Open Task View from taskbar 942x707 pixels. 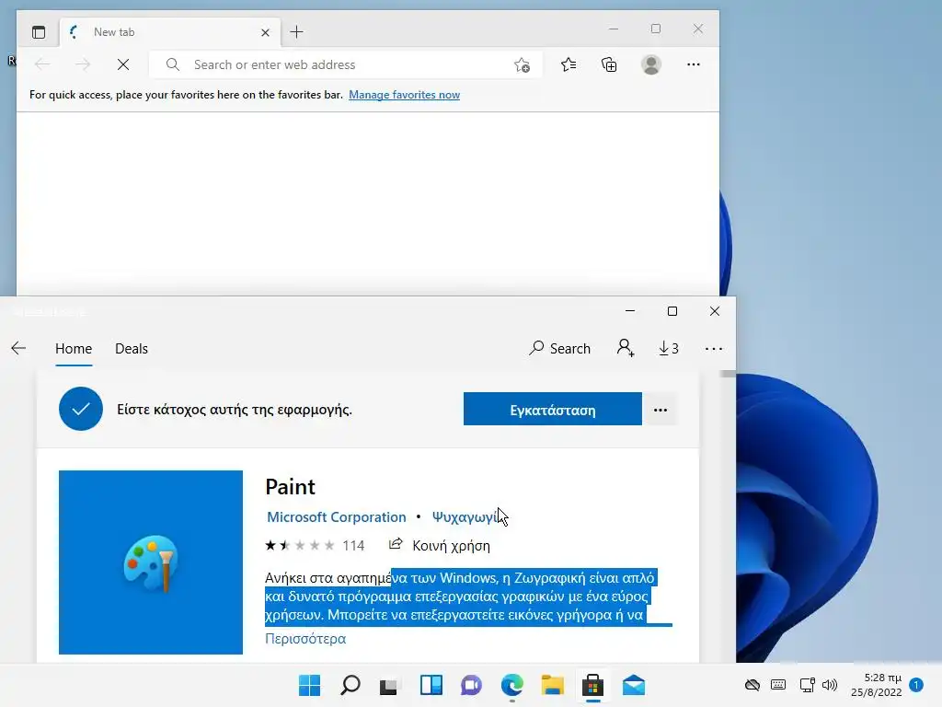pos(389,685)
